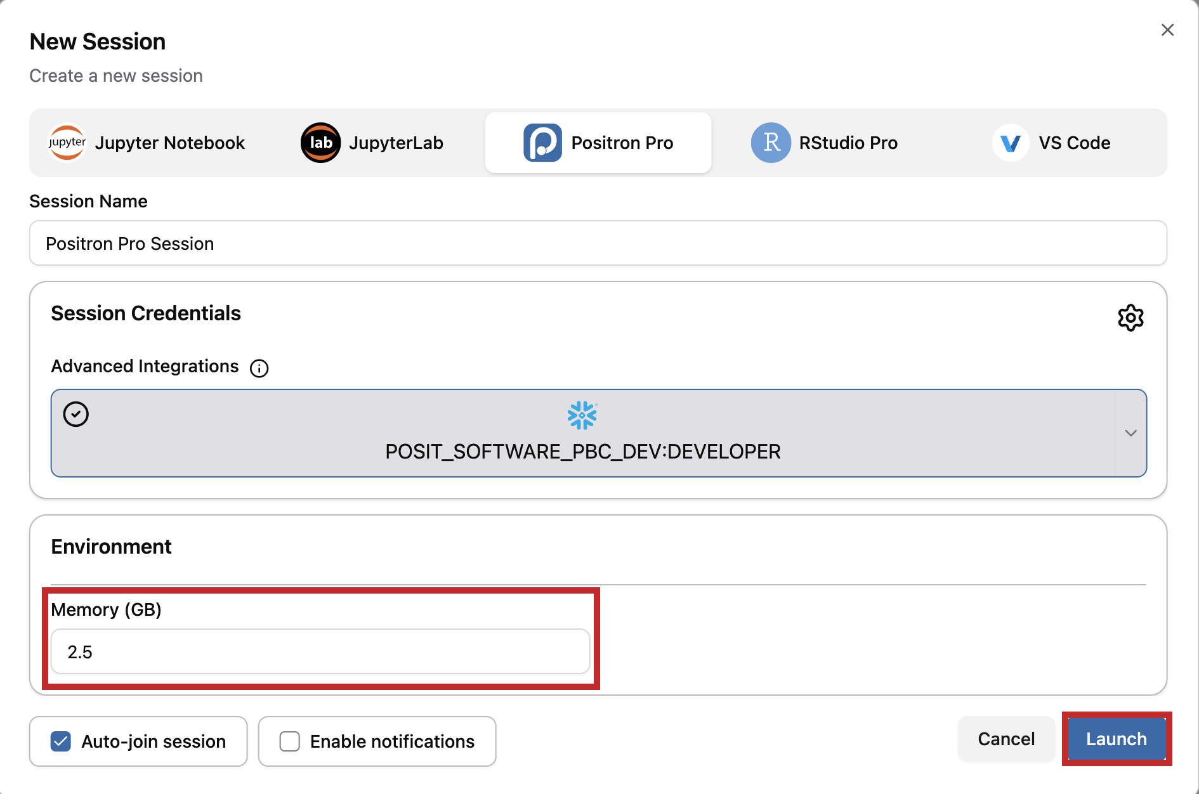This screenshot has height=794, width=1199.
Task: Disable the Auto-join session checkbox
Action: click(61, 741)
